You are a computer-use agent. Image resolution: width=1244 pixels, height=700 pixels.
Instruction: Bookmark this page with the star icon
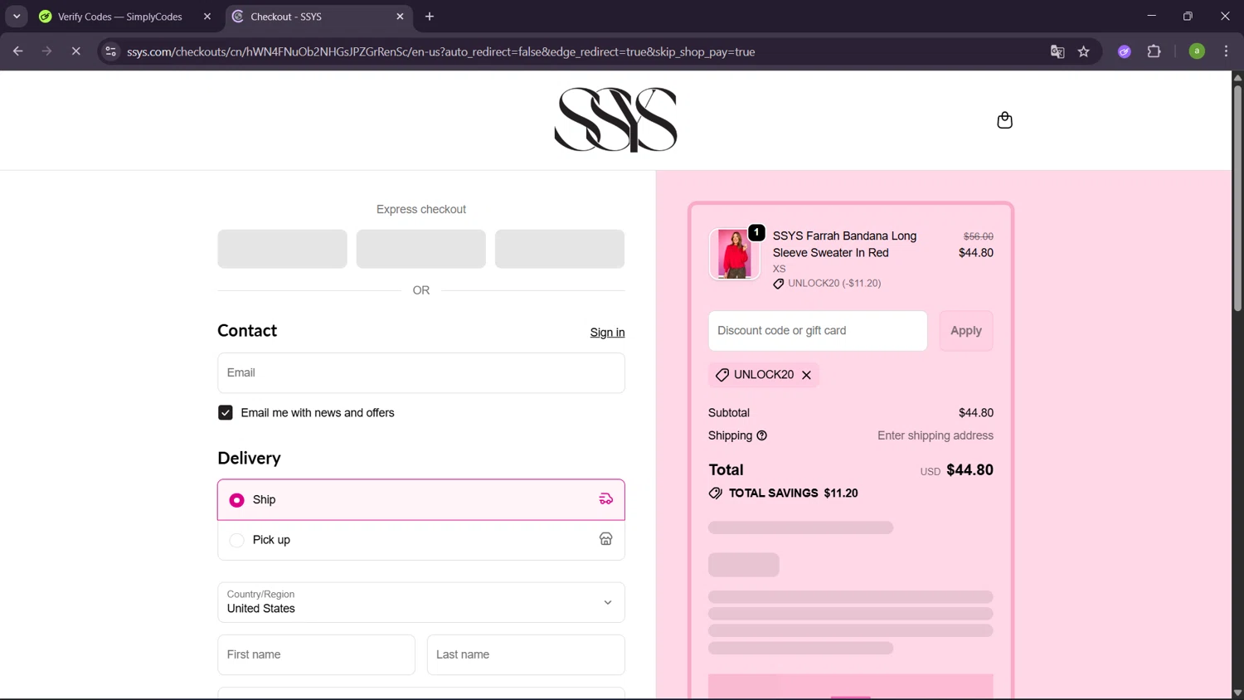pyautogui.click(x=1083, y=51)
